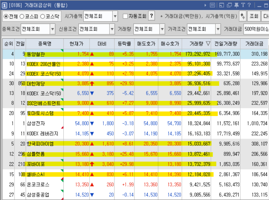Open font settings with the T icon
Image resolution: width=269 pixels, height=200 pixels.
tap(243, 5)
